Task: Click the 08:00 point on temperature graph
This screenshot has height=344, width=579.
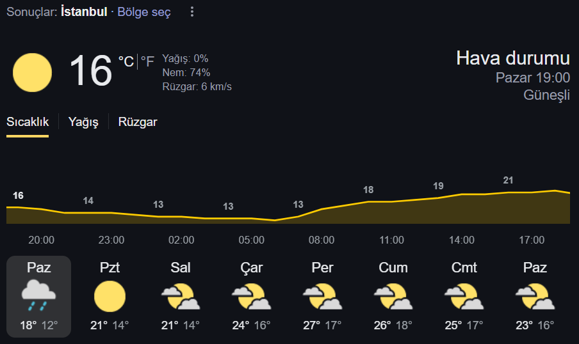Action: tap(322, 209)
